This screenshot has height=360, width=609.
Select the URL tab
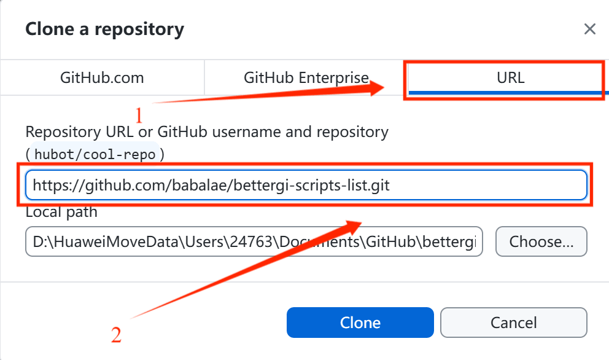[x=510, y=78]
